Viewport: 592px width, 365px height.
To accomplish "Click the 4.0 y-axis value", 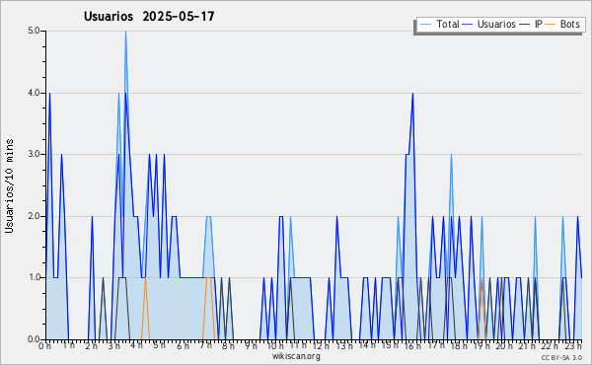I will 34,93.
